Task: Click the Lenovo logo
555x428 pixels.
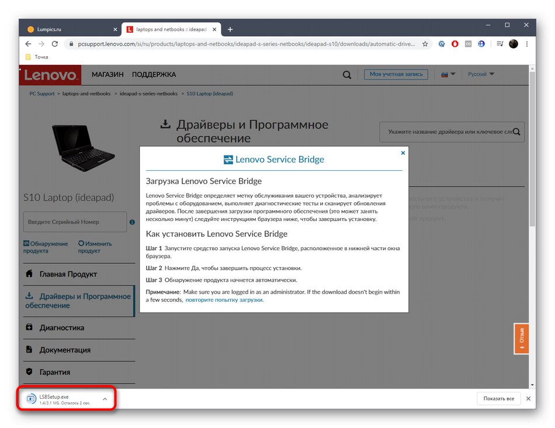Action: pos(50,75)
